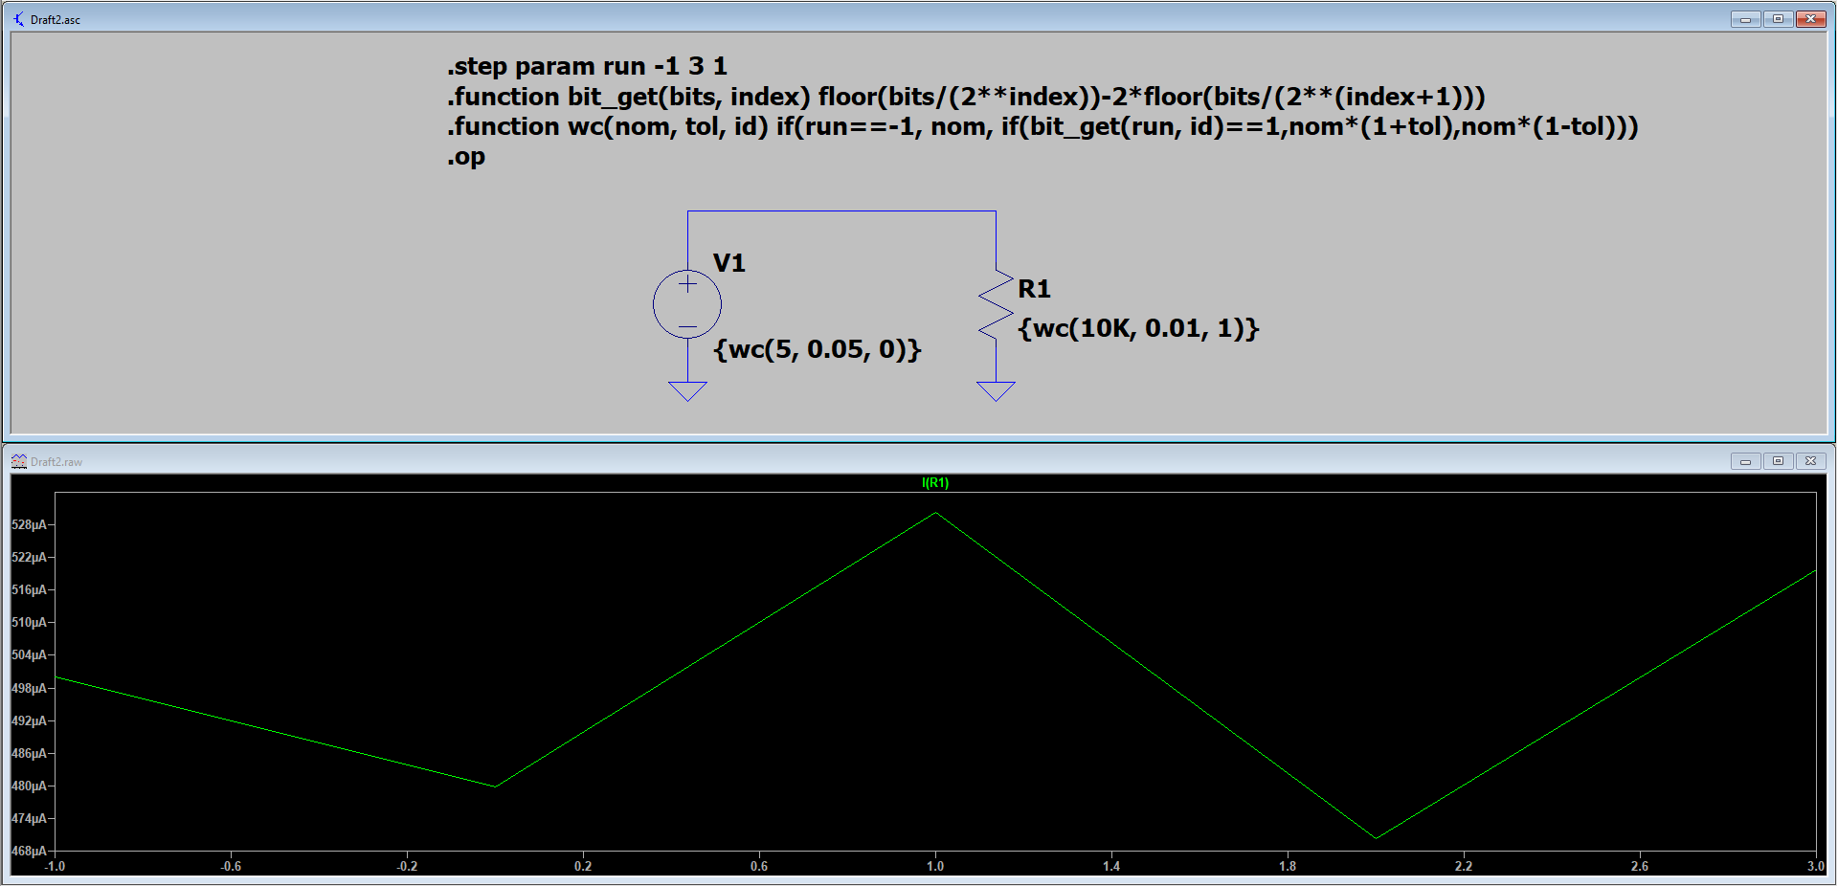The width and height of the screenshot is (1838, 886).
Task: Click the Draft2.asc window icon
Action: tap(18, 19)
